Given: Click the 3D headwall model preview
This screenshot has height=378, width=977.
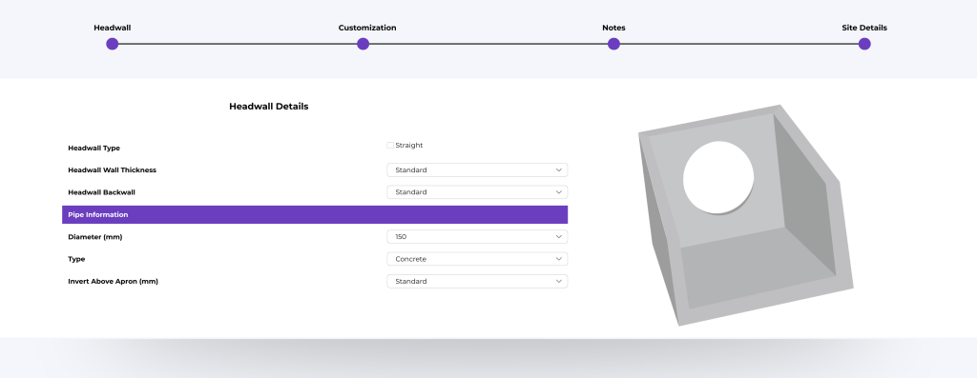Looking at the screenshot, I should 746,215.
